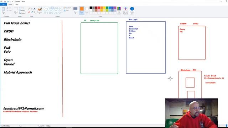
Task: Click the 'Bus Logic' label above blue box
Action: 133,20
